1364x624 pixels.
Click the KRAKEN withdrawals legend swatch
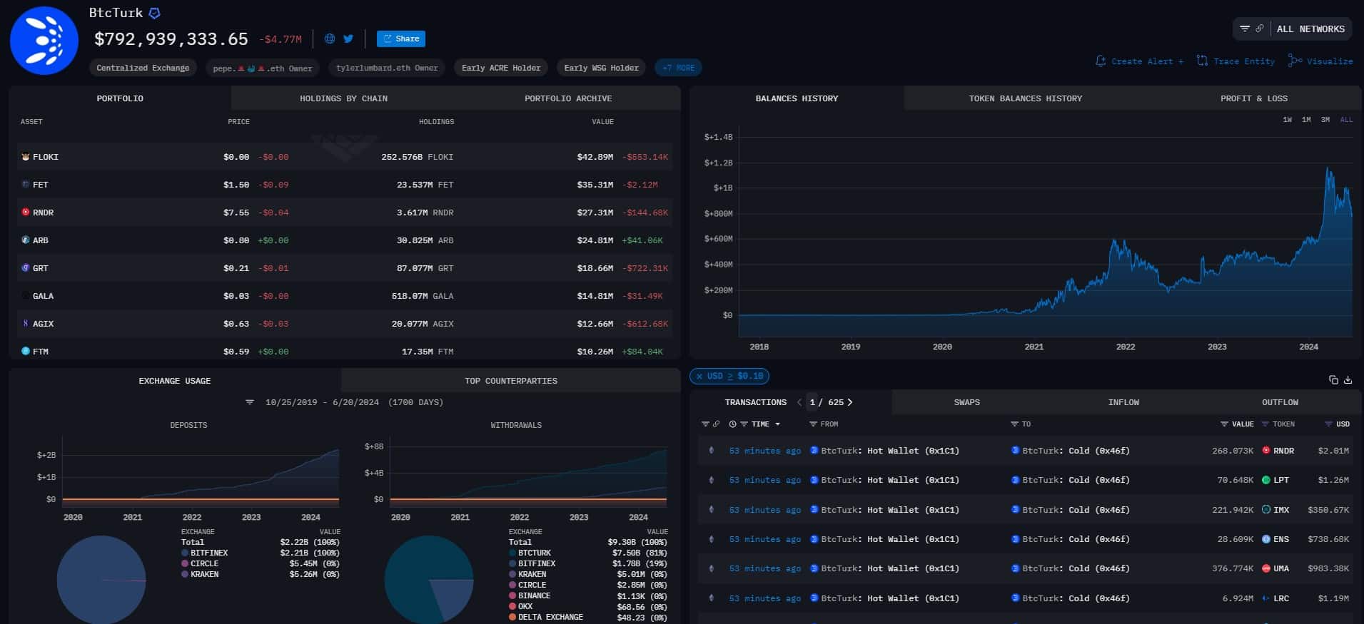point(512,574)
